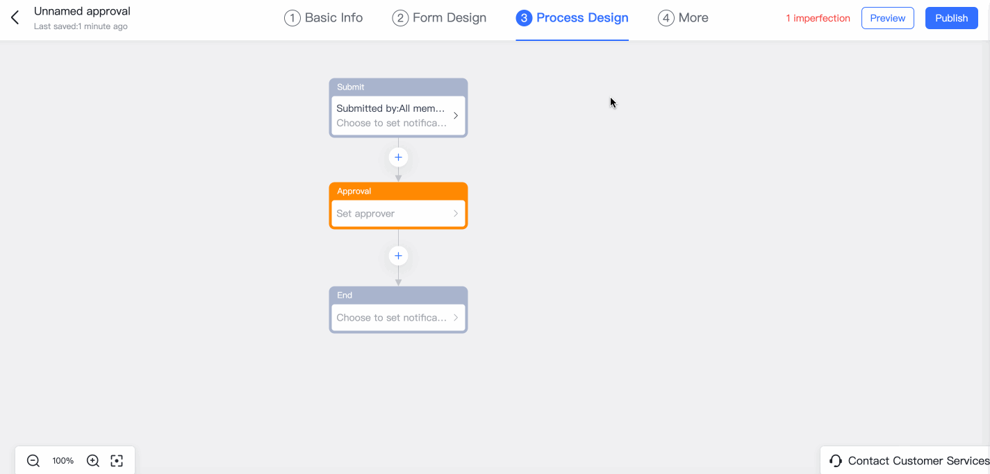
Task: Switch to the Basic Info step
Action: point(323,17)
